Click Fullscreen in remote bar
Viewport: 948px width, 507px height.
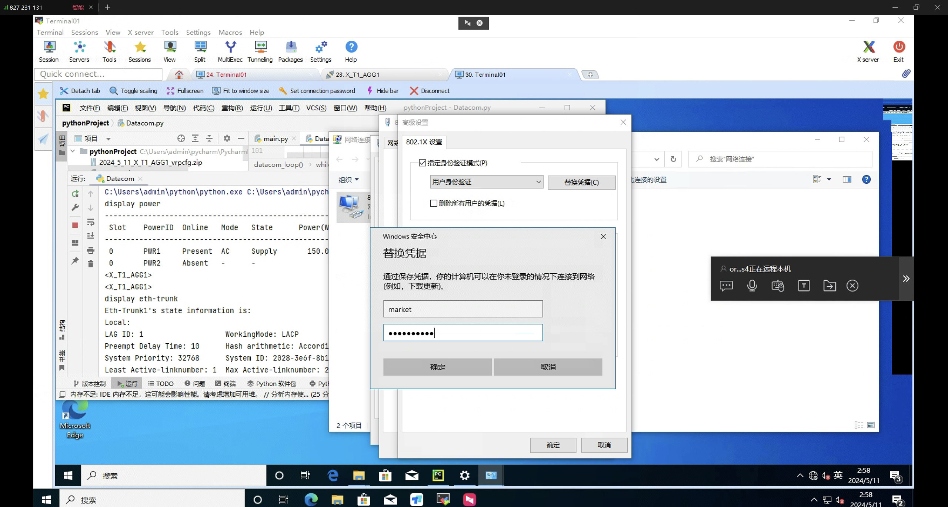185,91
